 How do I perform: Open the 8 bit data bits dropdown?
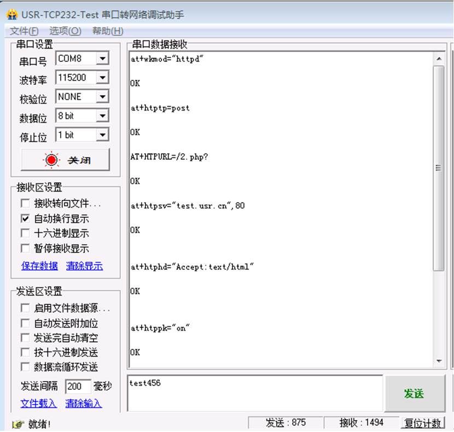(102, 116)
